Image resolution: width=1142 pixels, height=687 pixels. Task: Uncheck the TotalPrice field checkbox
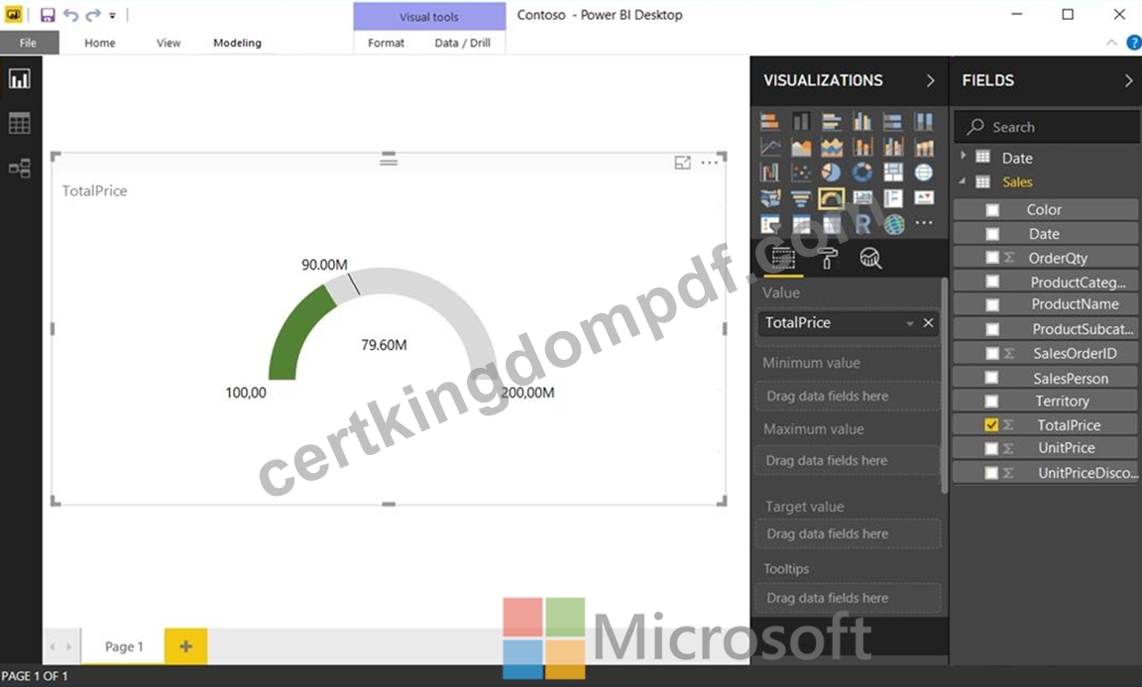991,424
